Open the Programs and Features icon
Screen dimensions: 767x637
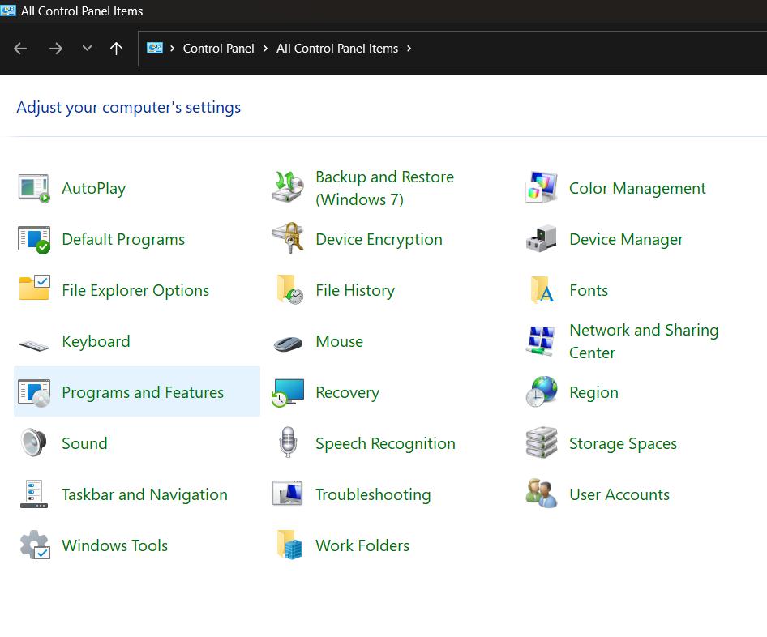(x=34, y=392)
